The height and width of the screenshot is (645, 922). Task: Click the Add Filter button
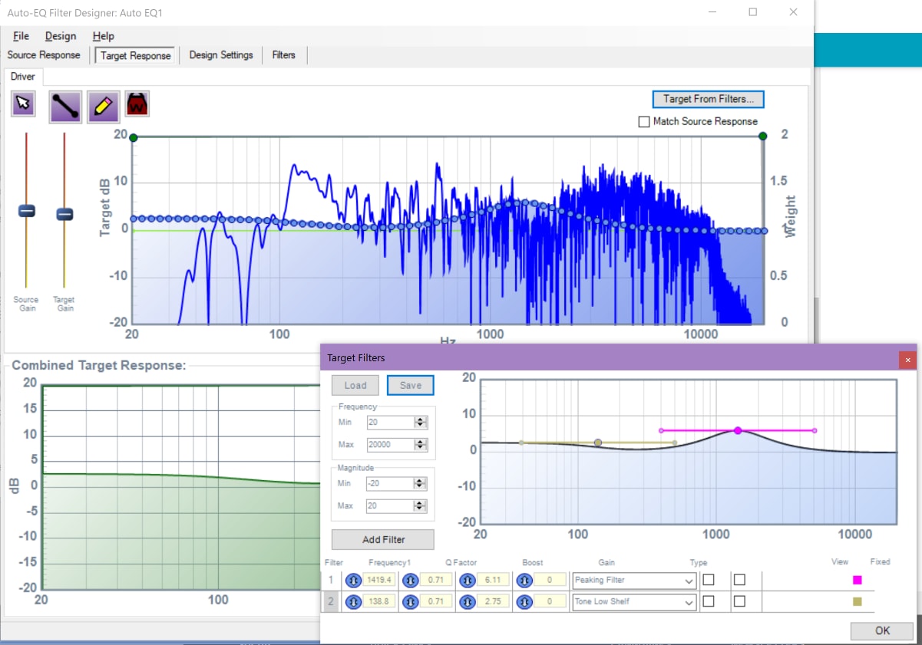pyautogui.click(x=383, y=540)
